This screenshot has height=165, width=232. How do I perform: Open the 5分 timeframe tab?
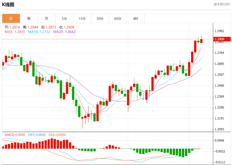pyautogui.click(x=65, y=19)
